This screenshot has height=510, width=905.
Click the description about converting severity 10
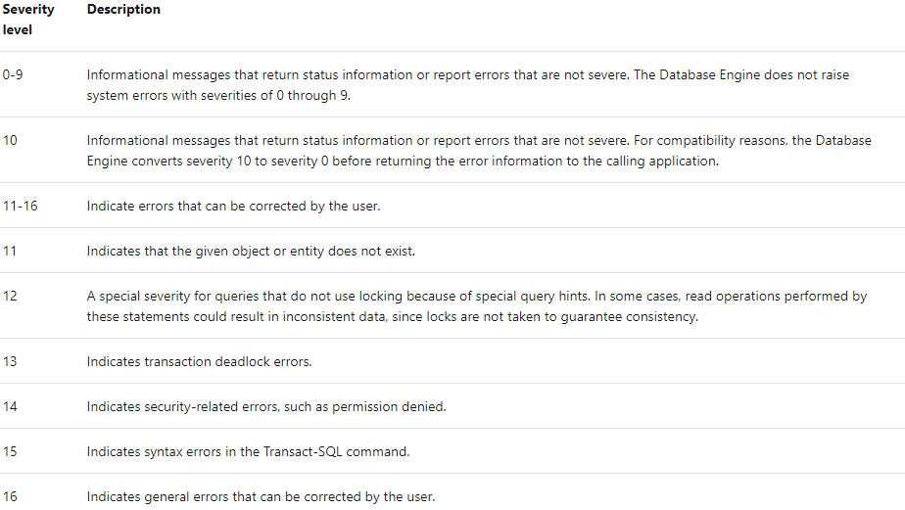[478, 151]
